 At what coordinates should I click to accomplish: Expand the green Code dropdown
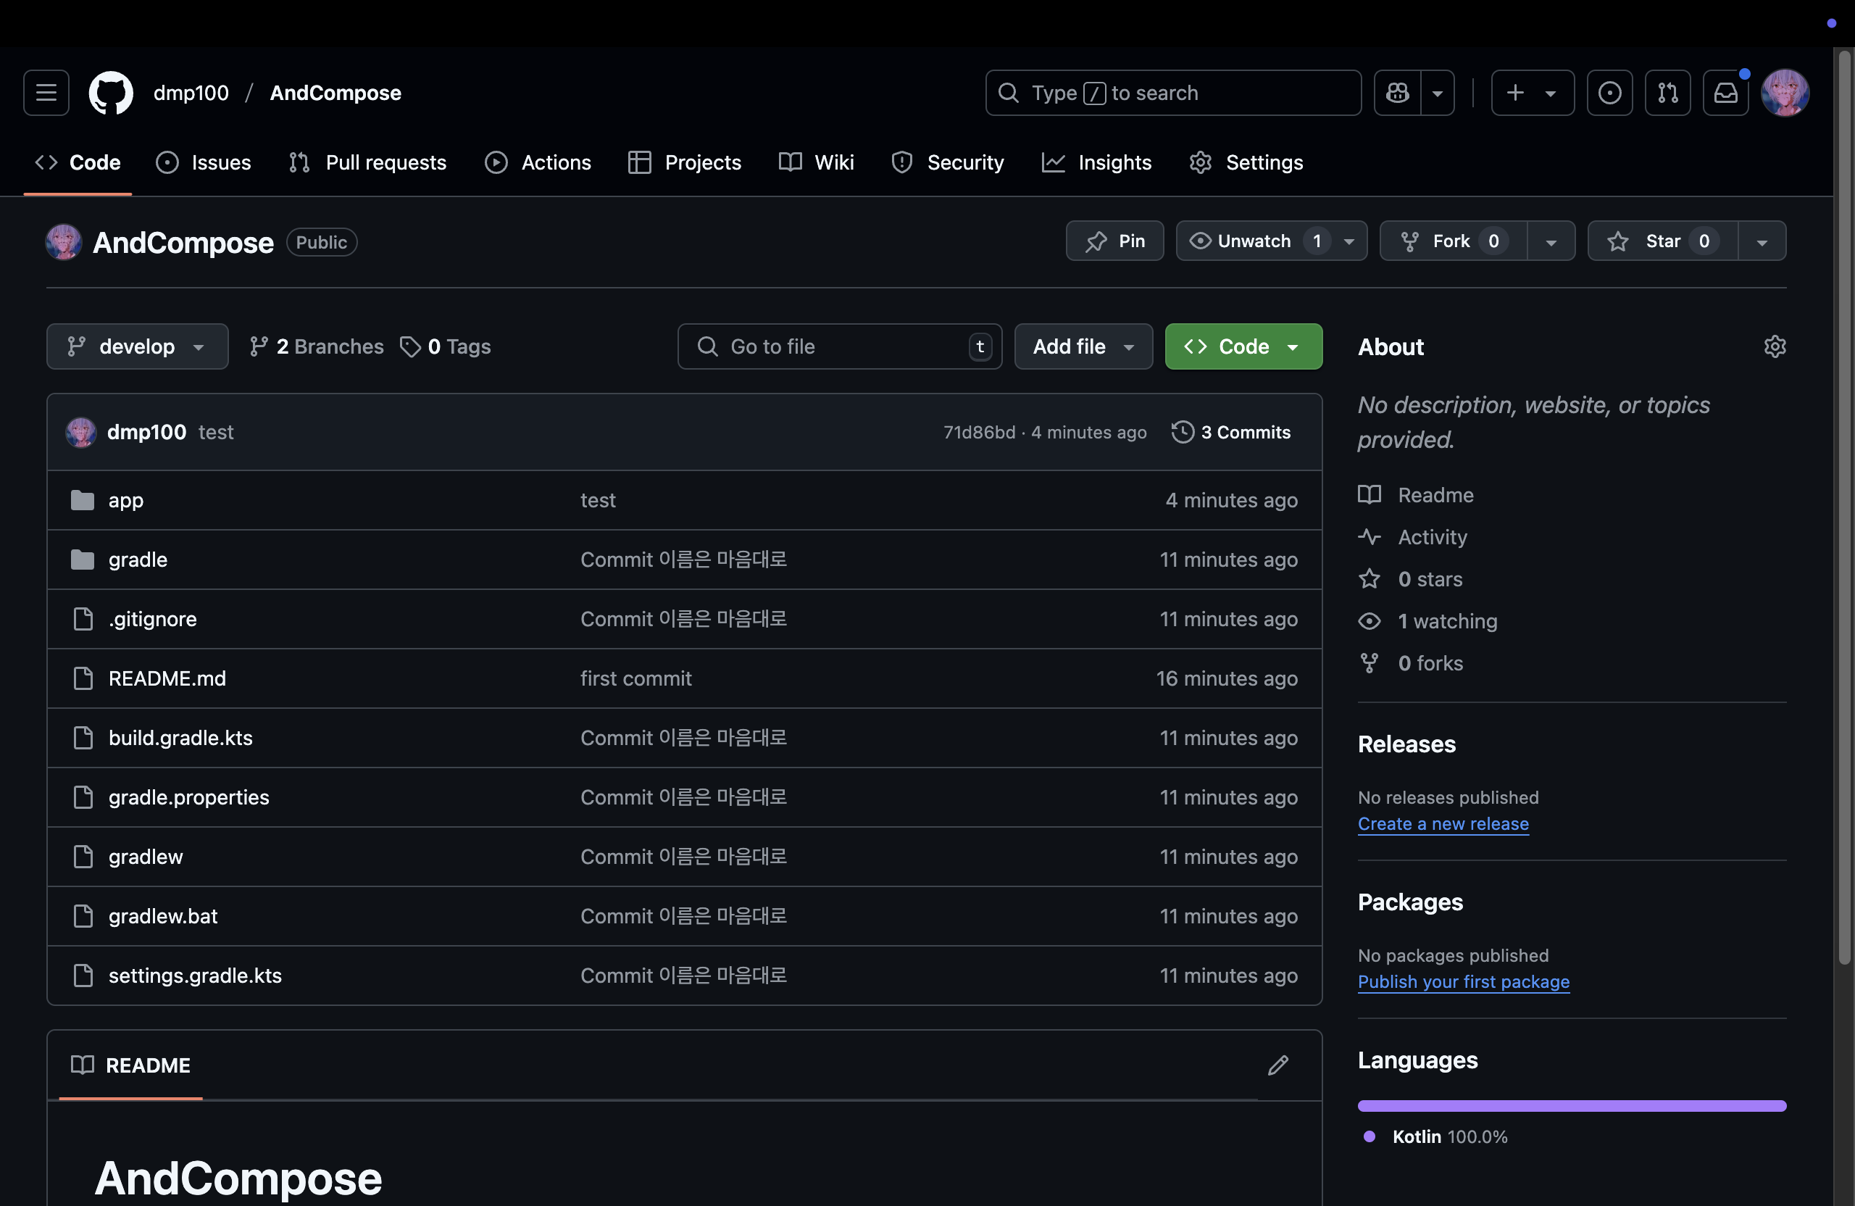click(x=1243, y=346)
